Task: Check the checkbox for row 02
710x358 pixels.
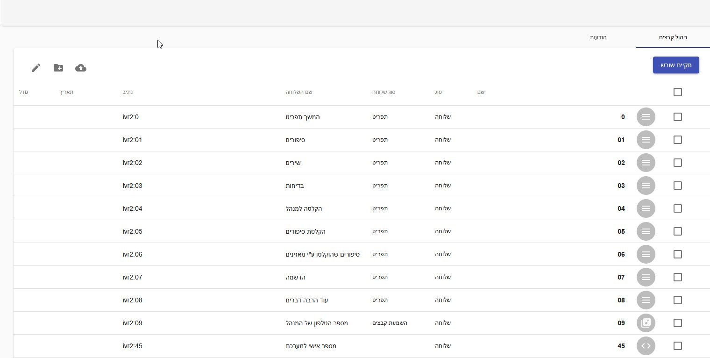Action: [x=678, y=163]
